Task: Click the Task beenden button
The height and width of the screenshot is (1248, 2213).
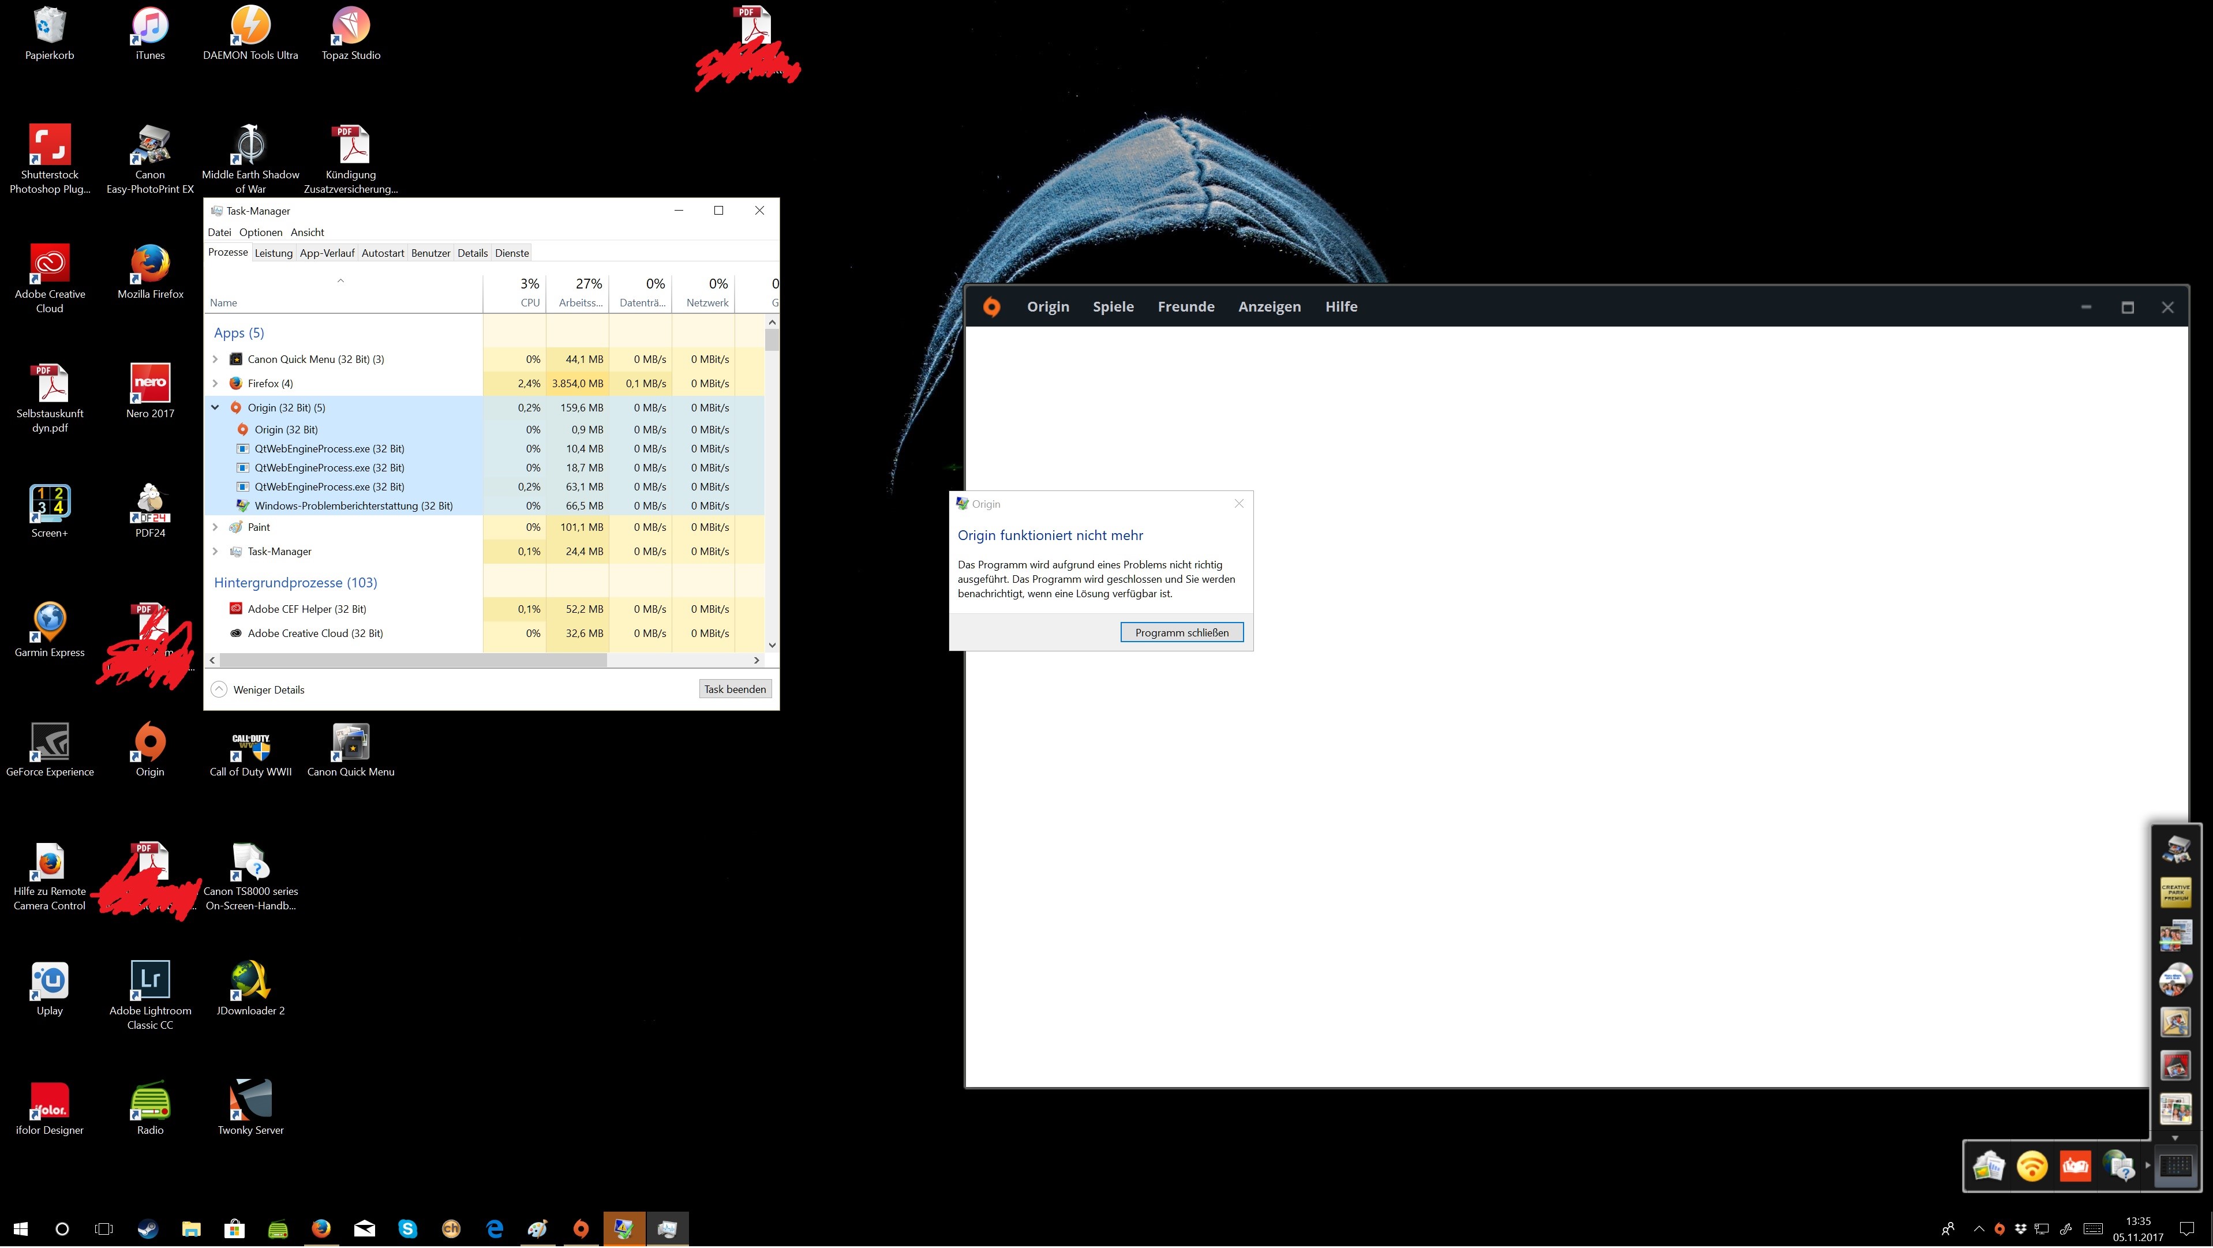Action: click(x=735, y=689)
